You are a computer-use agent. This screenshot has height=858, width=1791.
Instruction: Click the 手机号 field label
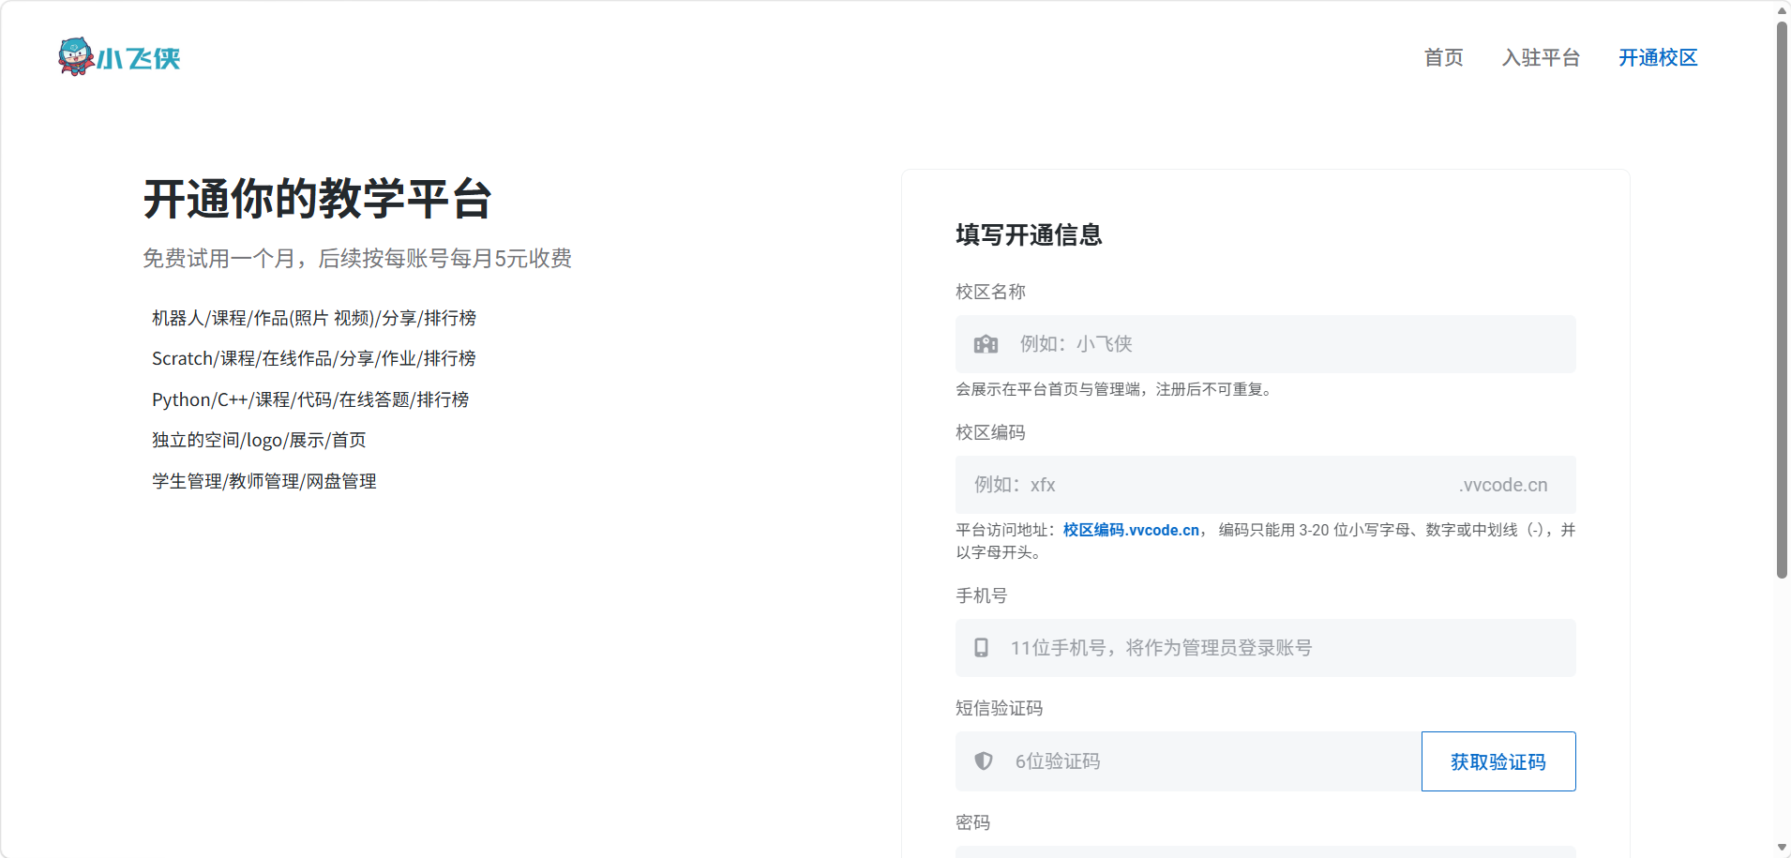pos(982,595)
